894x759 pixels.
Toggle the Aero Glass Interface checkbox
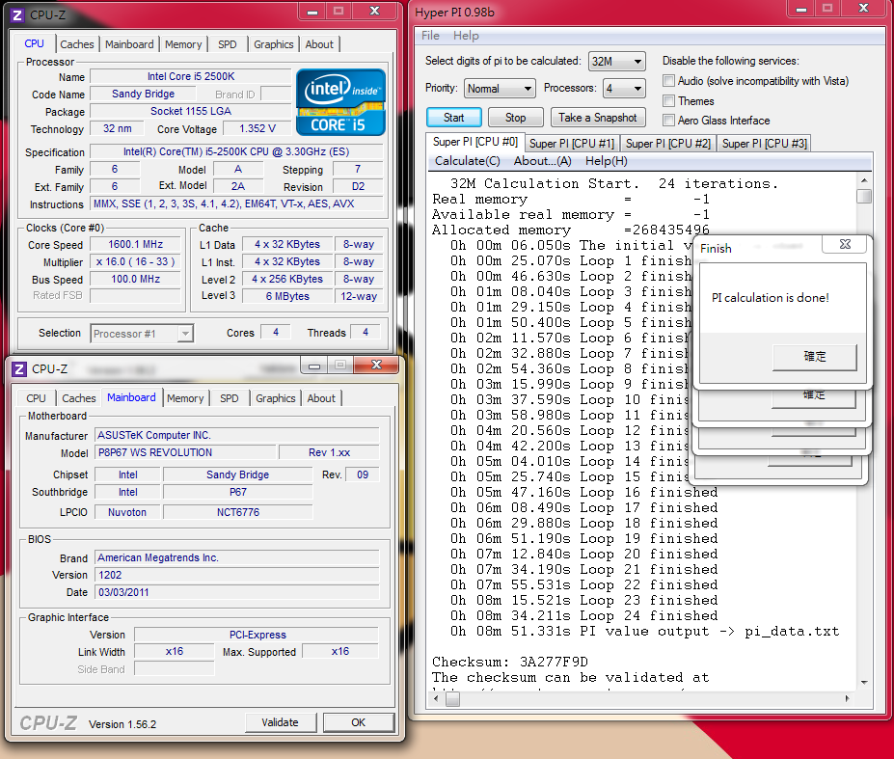point(668,120)
